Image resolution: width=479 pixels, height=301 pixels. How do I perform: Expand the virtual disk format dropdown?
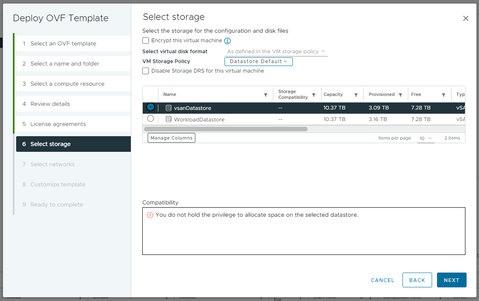pyautogui.click(x=276, y=52)
